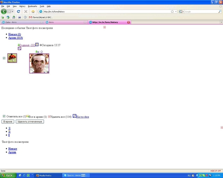The height and width of the screenshot is (178, 223).
Task: Click the magnifier icon in the Google search box
Action: coord(220,12)
